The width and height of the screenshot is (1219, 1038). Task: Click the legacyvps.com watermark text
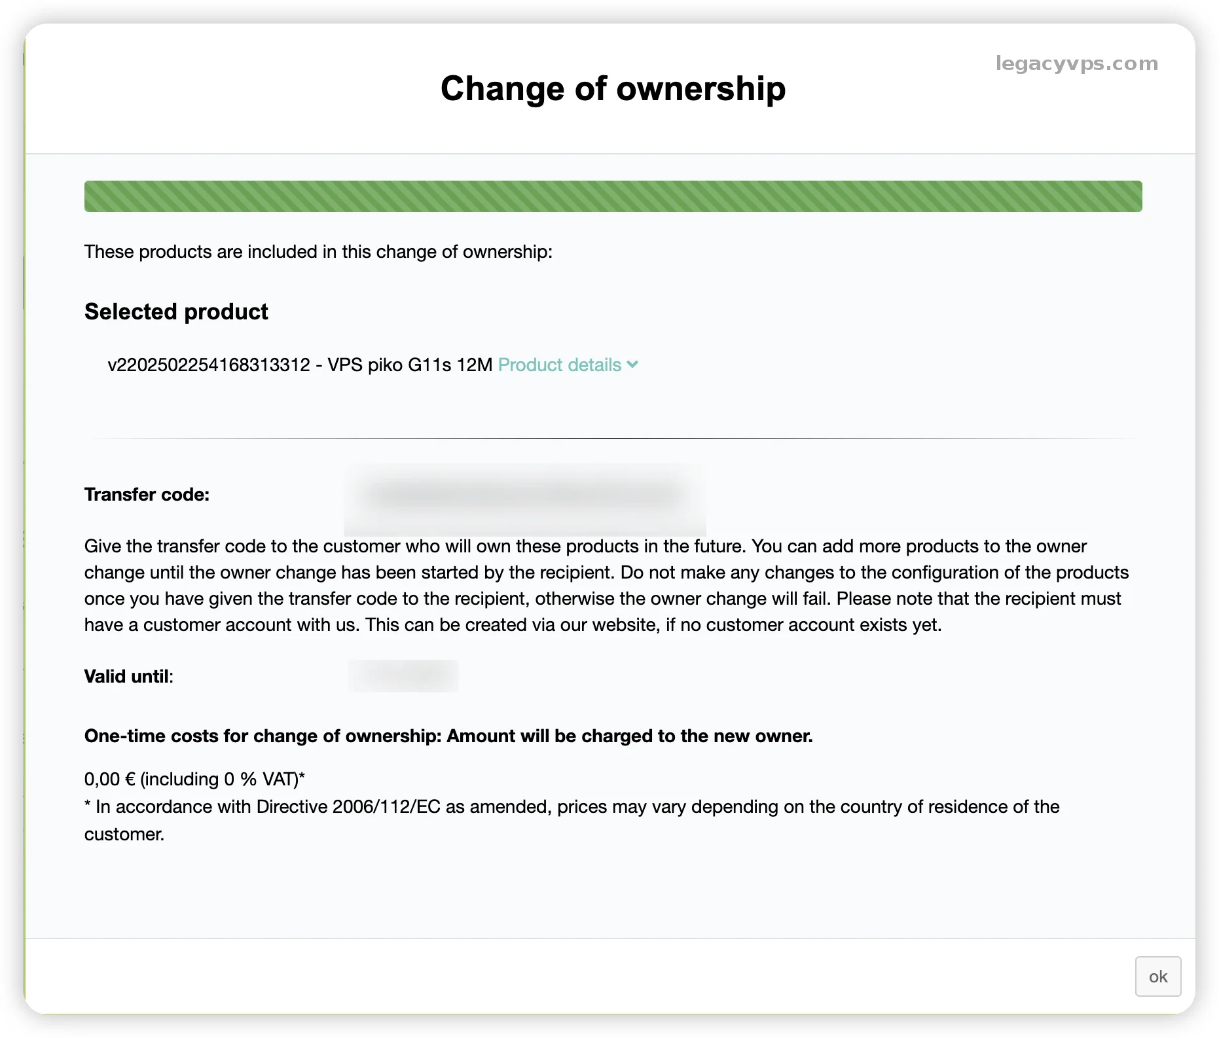pyautogui.click(x=1076, y=63)
